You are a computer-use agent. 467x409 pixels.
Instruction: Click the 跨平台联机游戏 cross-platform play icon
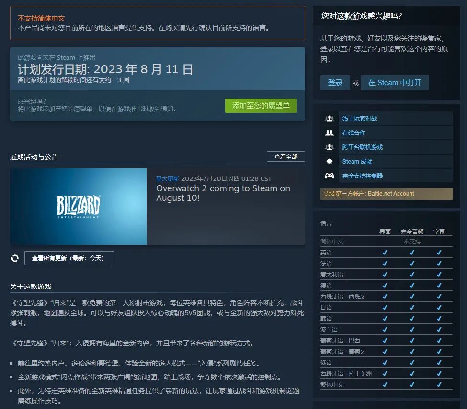click(329, 147)
